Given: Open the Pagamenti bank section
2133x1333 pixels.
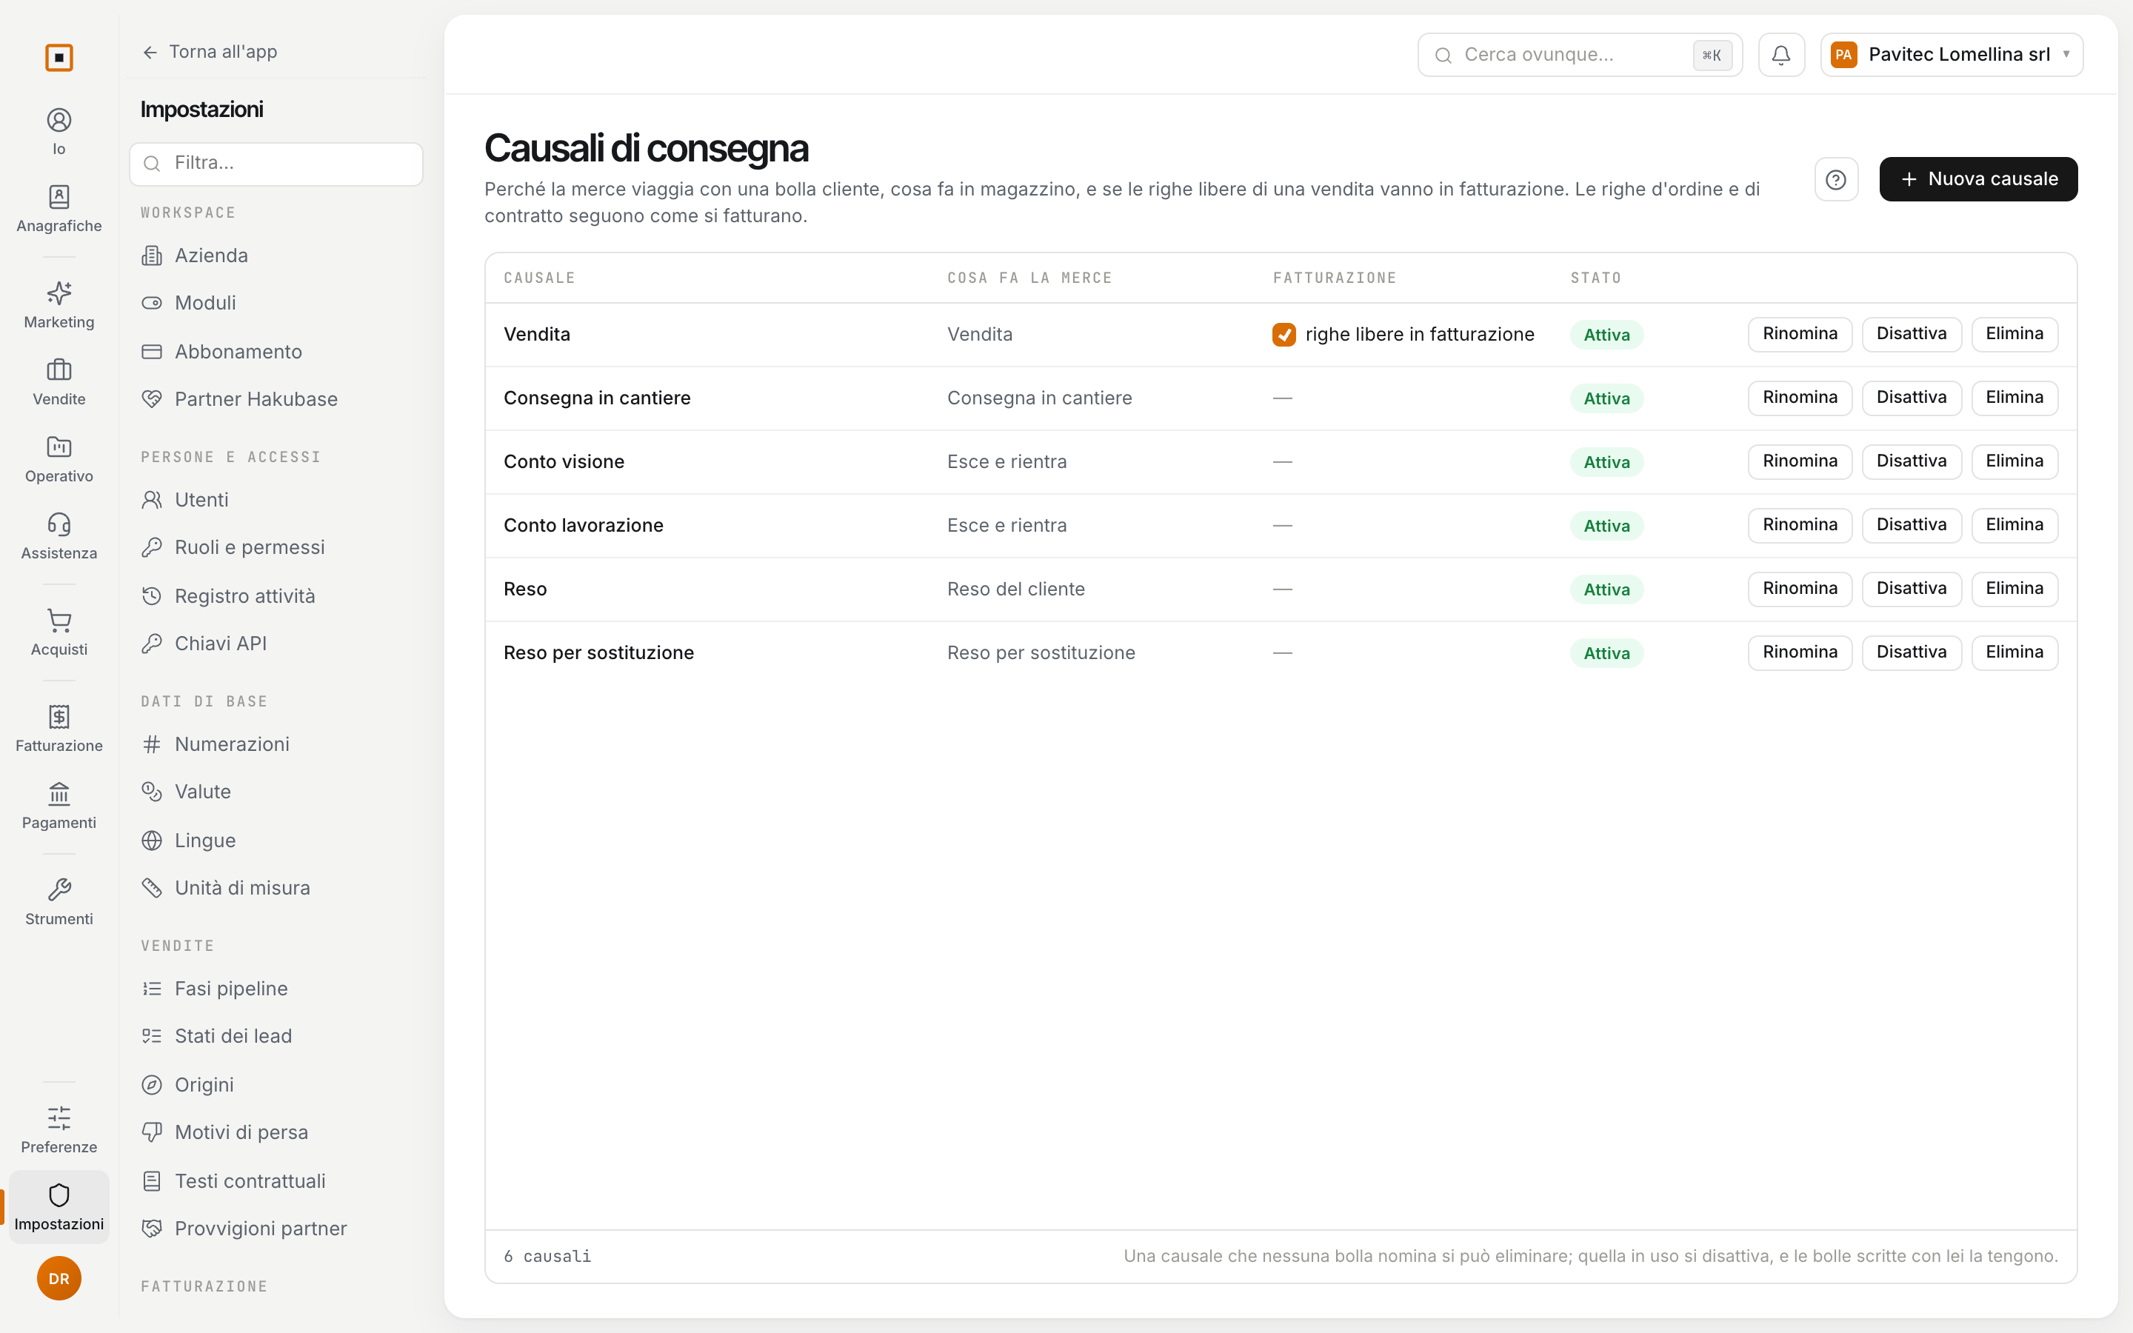Looking at the screenshot, I should pos(59,806).
